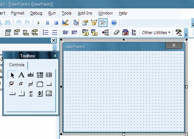Pick the ComboBox control in Toolbox
The width and height of the screenshot is (194, 139).
40,75
